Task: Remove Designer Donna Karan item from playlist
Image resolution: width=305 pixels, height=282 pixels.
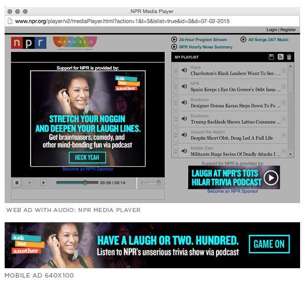Action: point(284,103)
